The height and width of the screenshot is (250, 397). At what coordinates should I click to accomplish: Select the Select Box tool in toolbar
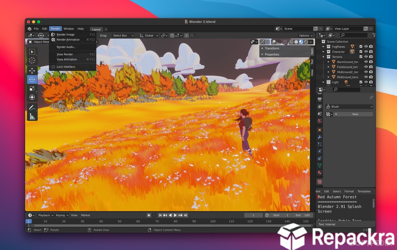(32, 52)
